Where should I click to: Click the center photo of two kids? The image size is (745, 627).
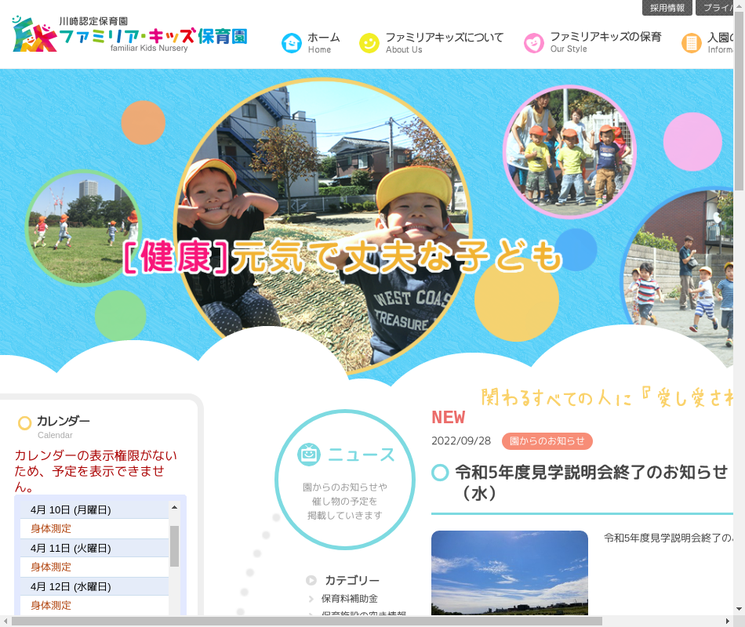point(323,226)
